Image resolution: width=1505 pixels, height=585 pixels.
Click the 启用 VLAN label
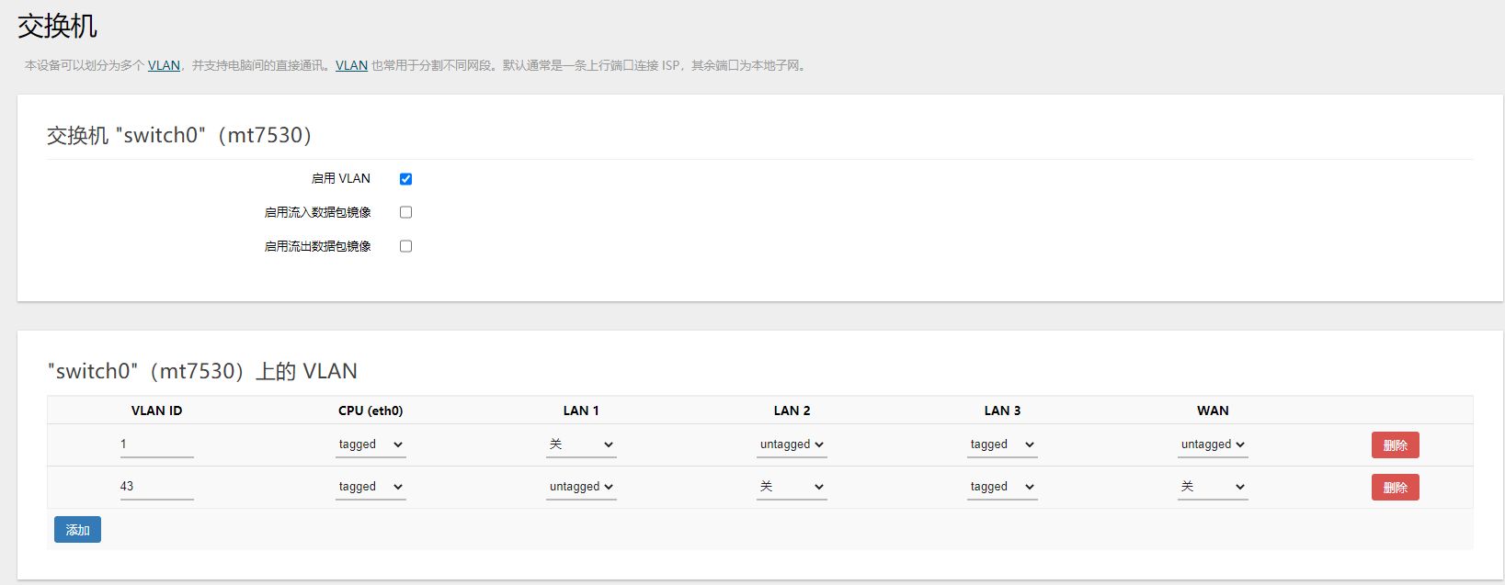(x=340, y=179)
